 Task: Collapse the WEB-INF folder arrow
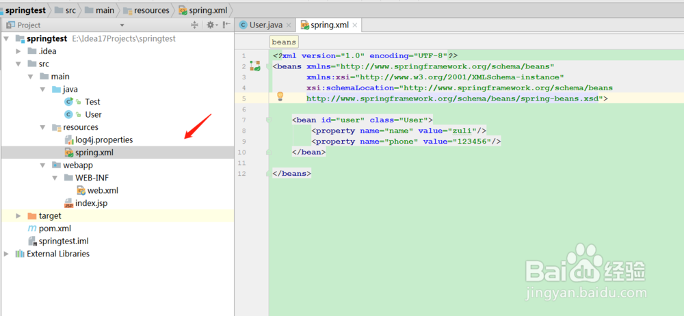click(55, 178)
